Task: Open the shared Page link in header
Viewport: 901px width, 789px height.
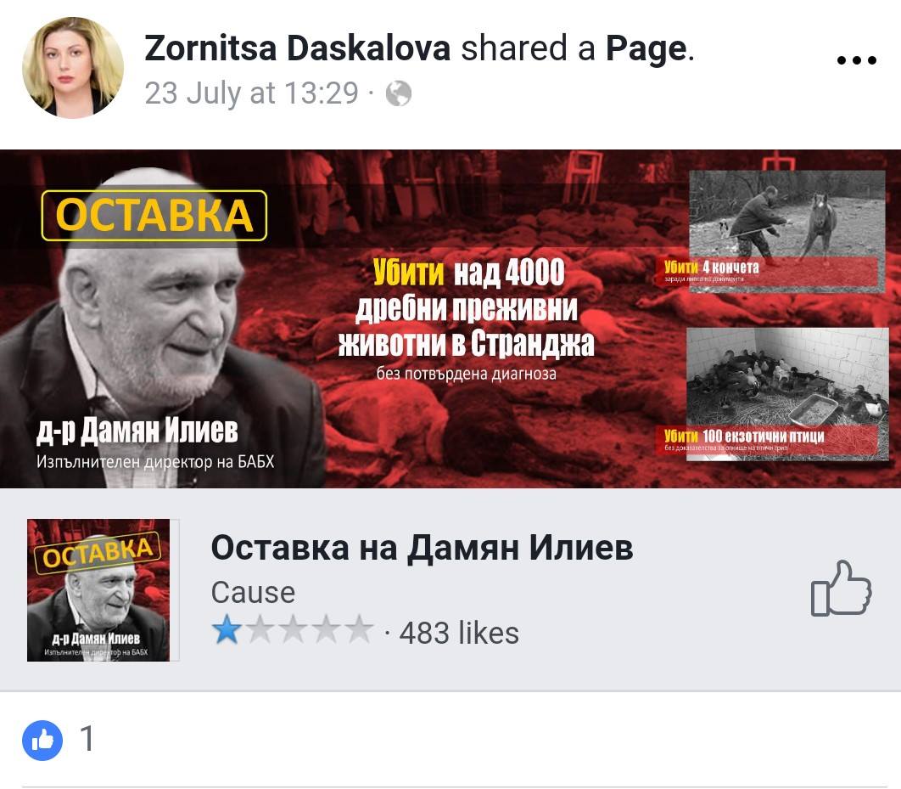Action: pos(646,48)
